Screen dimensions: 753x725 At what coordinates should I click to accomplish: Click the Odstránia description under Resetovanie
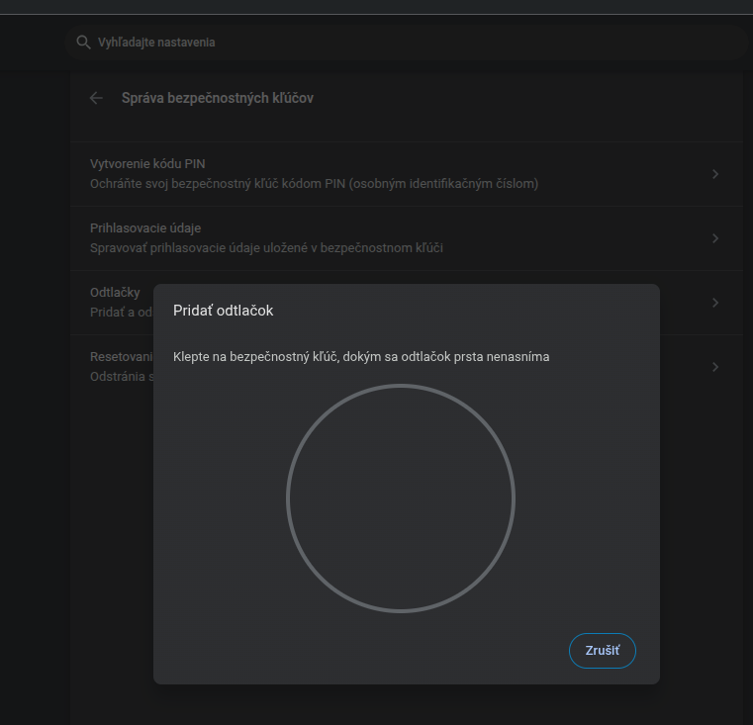120,377
